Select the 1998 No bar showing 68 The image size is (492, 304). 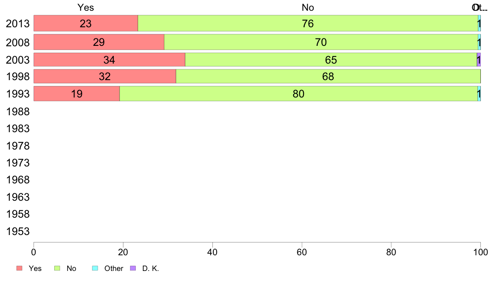[x=328, y=76]
